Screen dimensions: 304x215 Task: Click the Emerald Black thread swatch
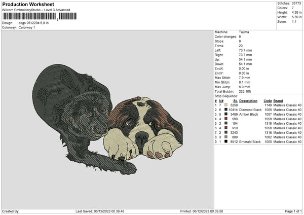point(225,141)
